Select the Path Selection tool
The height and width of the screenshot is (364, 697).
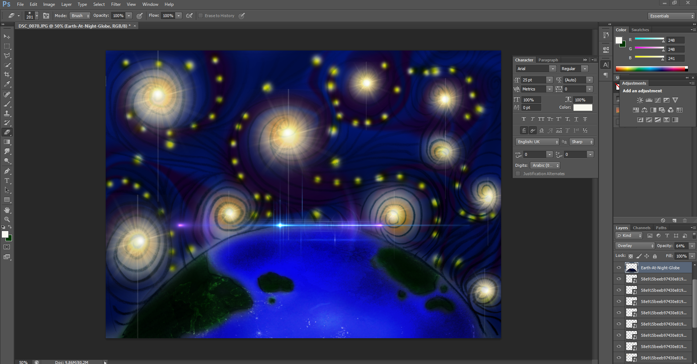tap(7, 190)
